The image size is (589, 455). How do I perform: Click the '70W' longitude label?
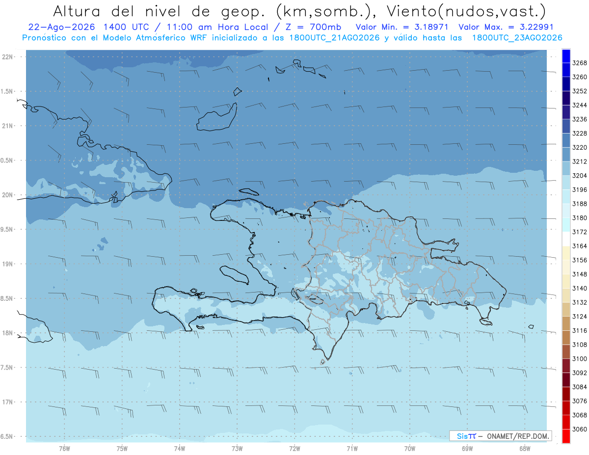(x=410, y=449)
